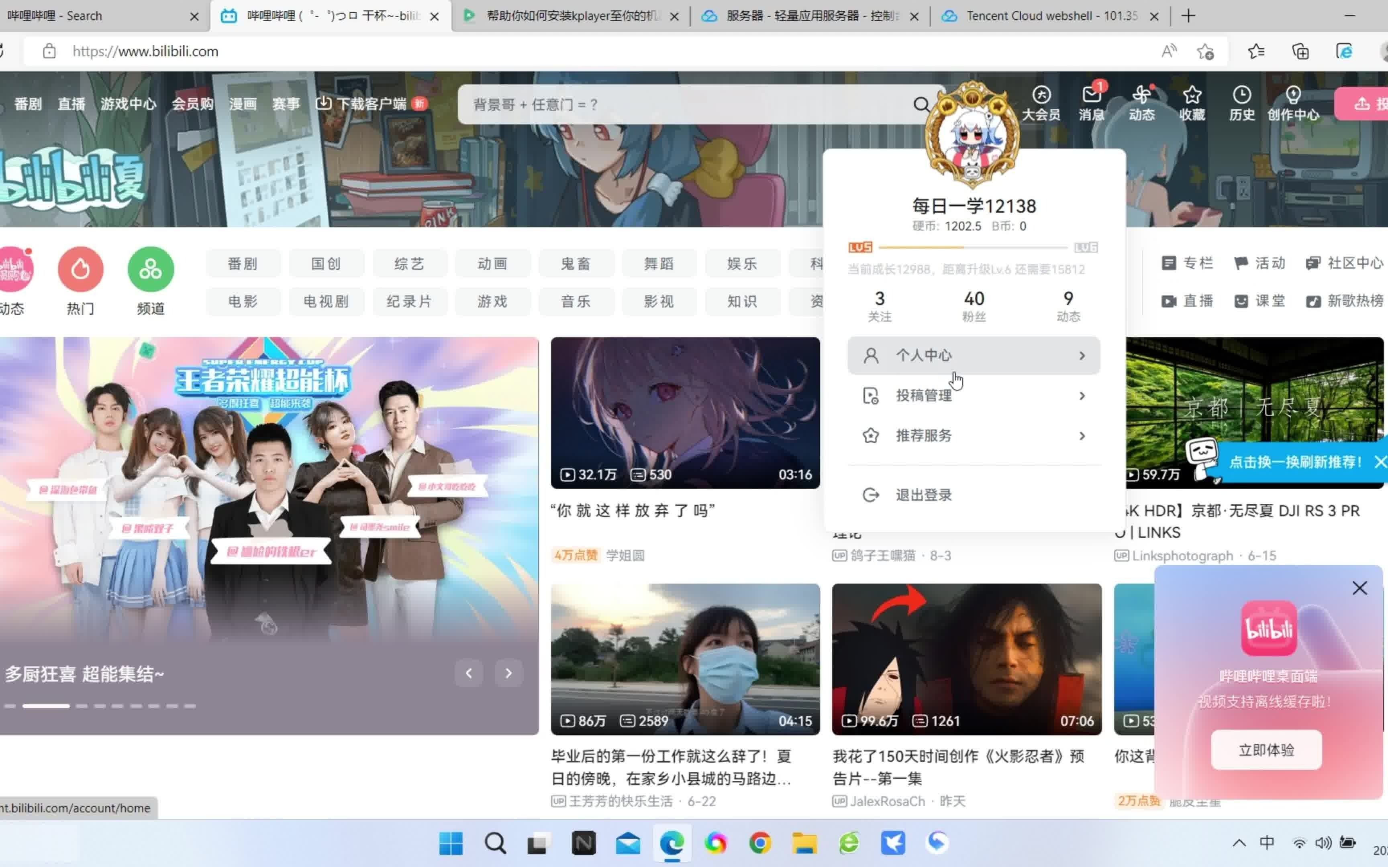Click the search magnifier icon in search bar
The height and width of the screenshot is (867, 1388).
coord(921,104)
